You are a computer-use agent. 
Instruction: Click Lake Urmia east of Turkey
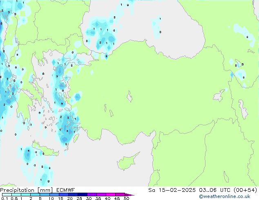[243, 109]
